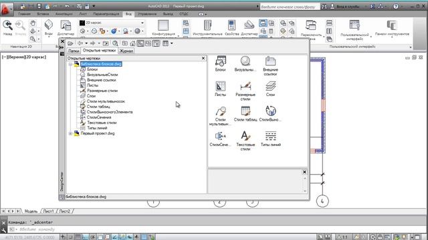428x240 pixels.
Task: Open the back arrow history dropdown
Action: 86,43
